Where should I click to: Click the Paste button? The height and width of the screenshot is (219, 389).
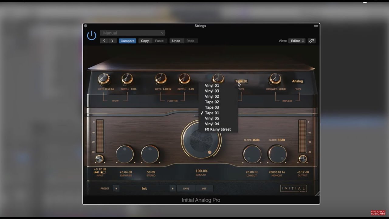point(159,41)
